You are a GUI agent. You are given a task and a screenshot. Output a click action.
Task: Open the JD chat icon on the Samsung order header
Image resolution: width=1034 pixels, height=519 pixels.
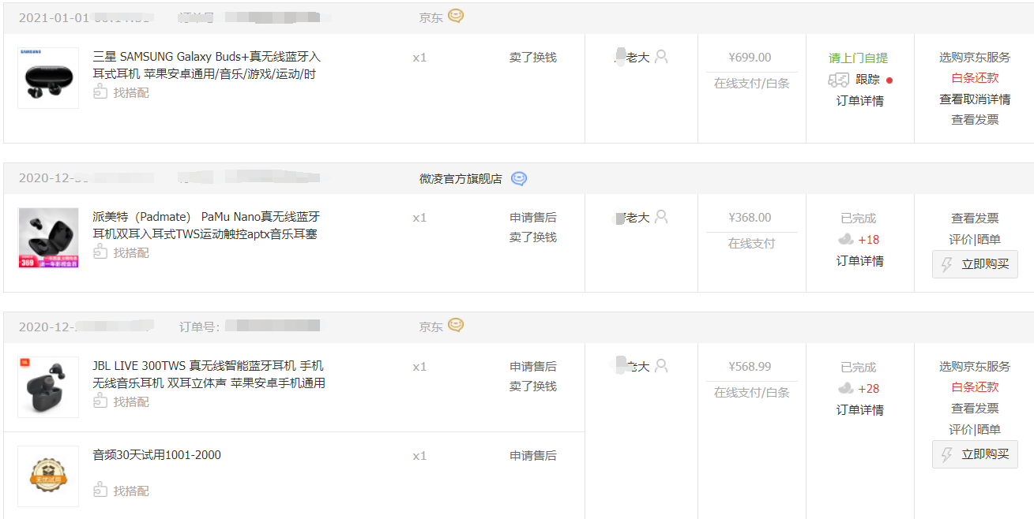pos(456,16)
